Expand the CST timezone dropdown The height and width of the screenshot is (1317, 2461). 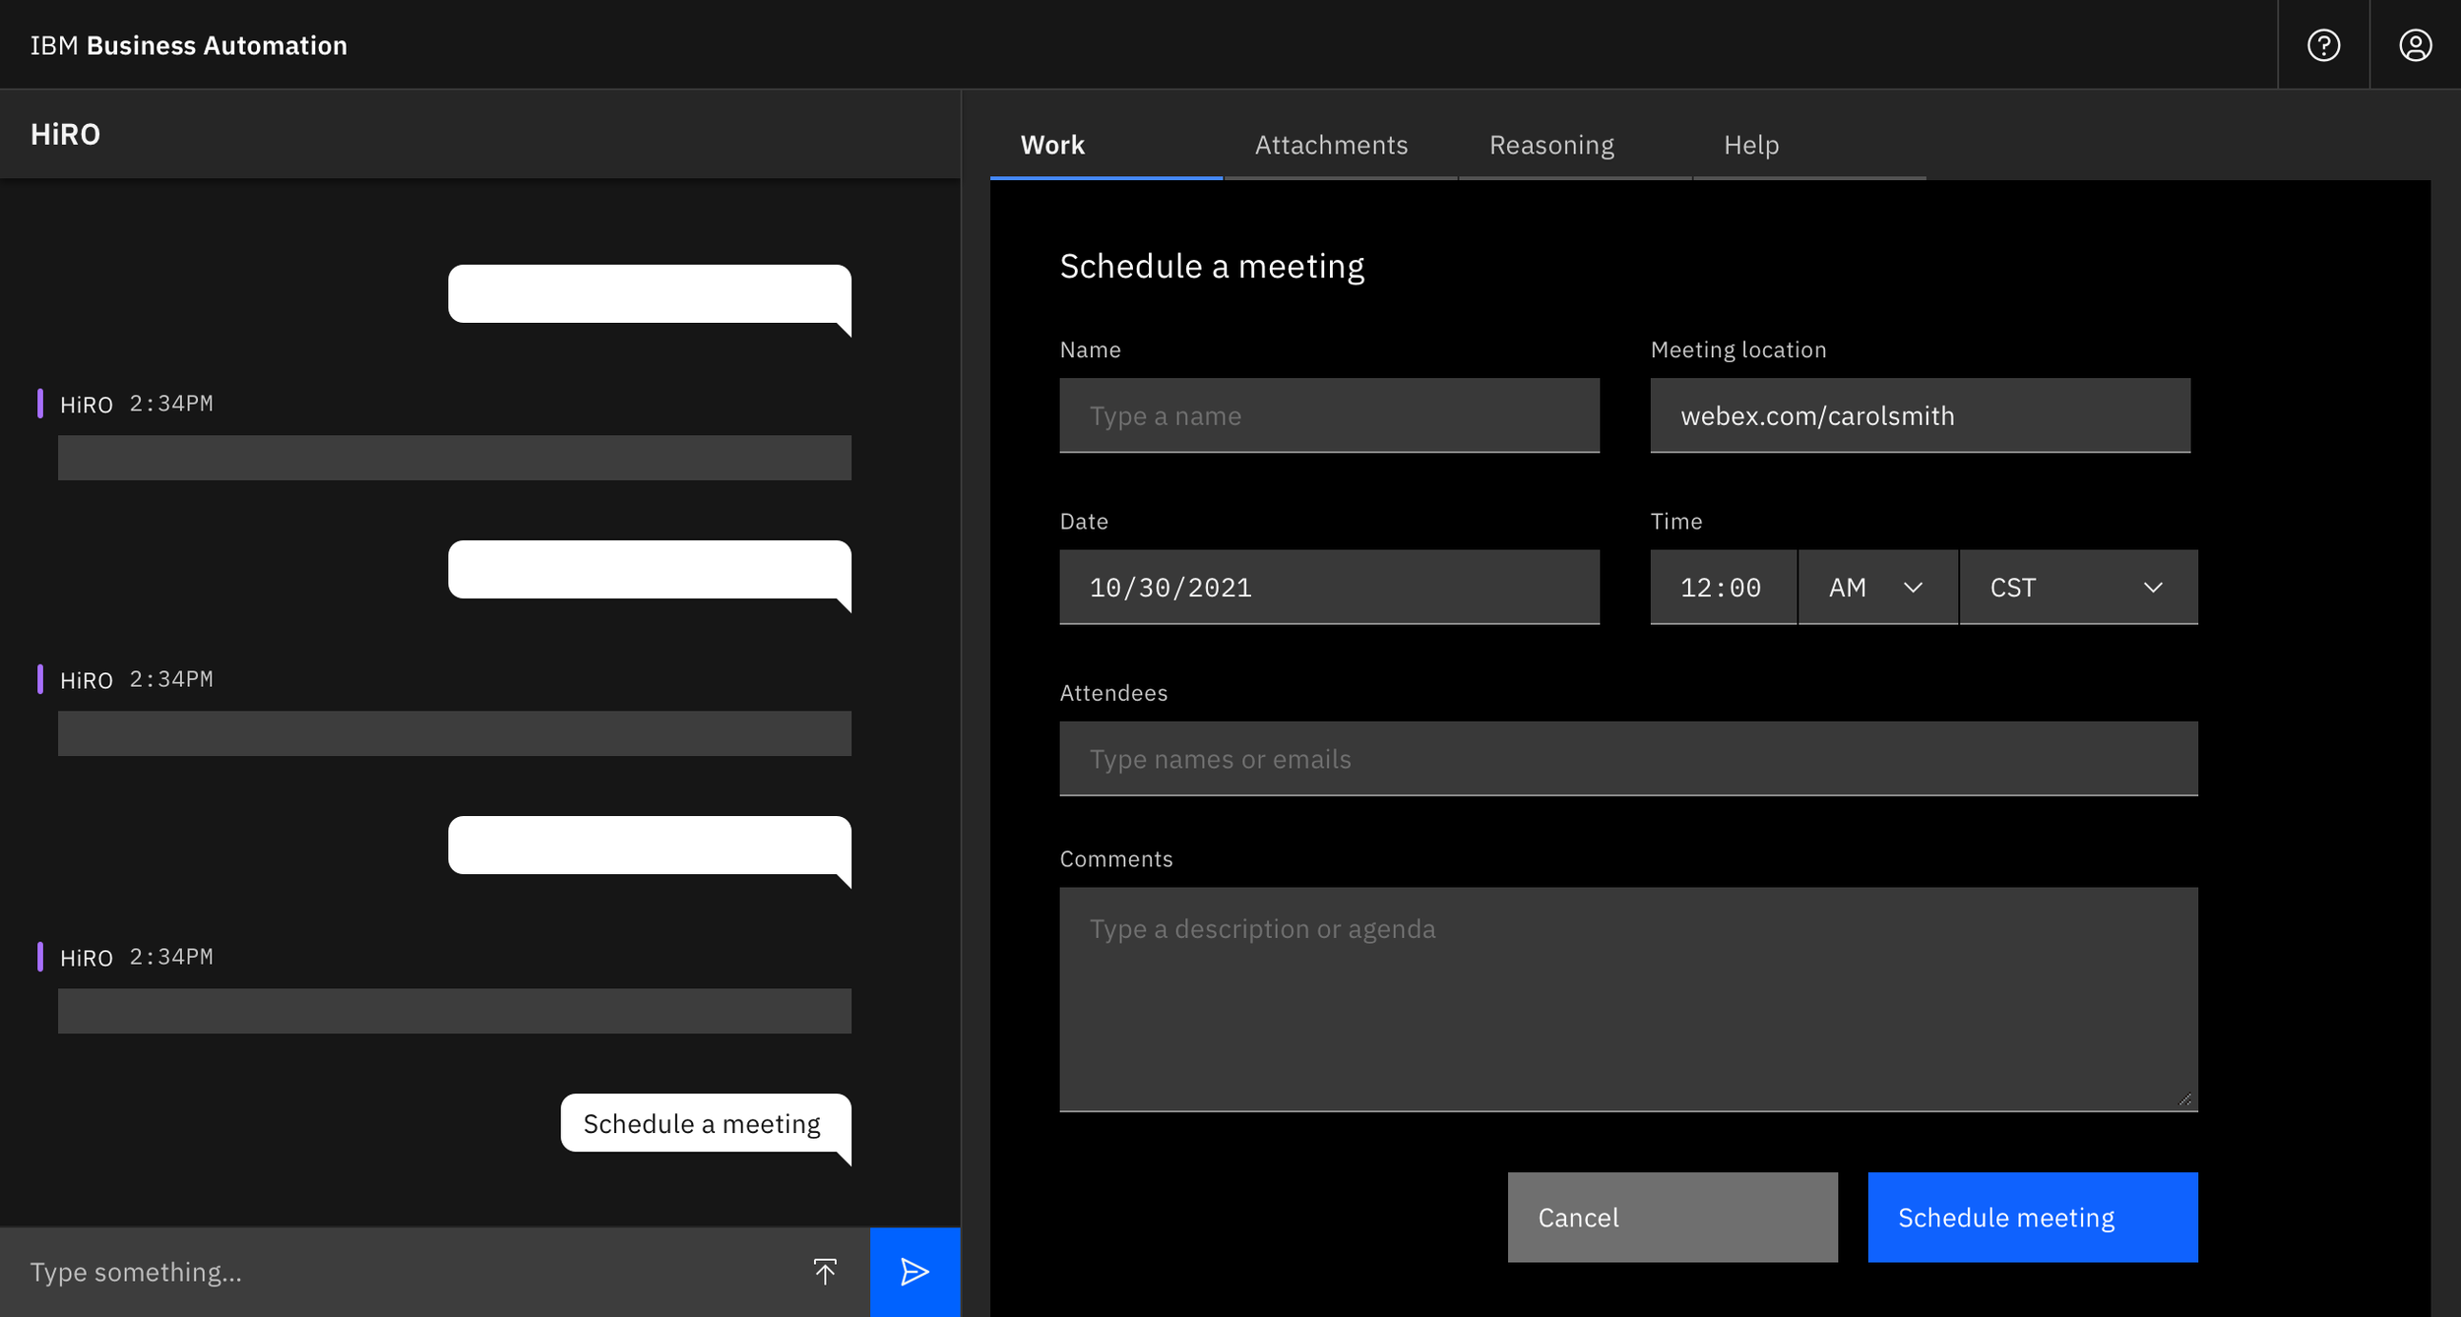coord(2078,588)
